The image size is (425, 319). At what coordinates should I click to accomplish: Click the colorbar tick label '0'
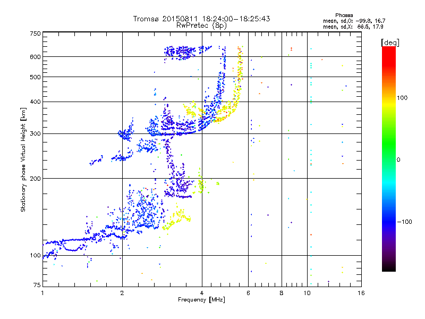coord(398,160)
